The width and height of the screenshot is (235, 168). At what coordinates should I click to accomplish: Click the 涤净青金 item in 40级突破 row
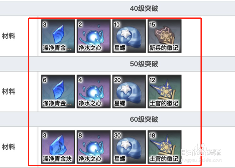(x=58, y=36)
